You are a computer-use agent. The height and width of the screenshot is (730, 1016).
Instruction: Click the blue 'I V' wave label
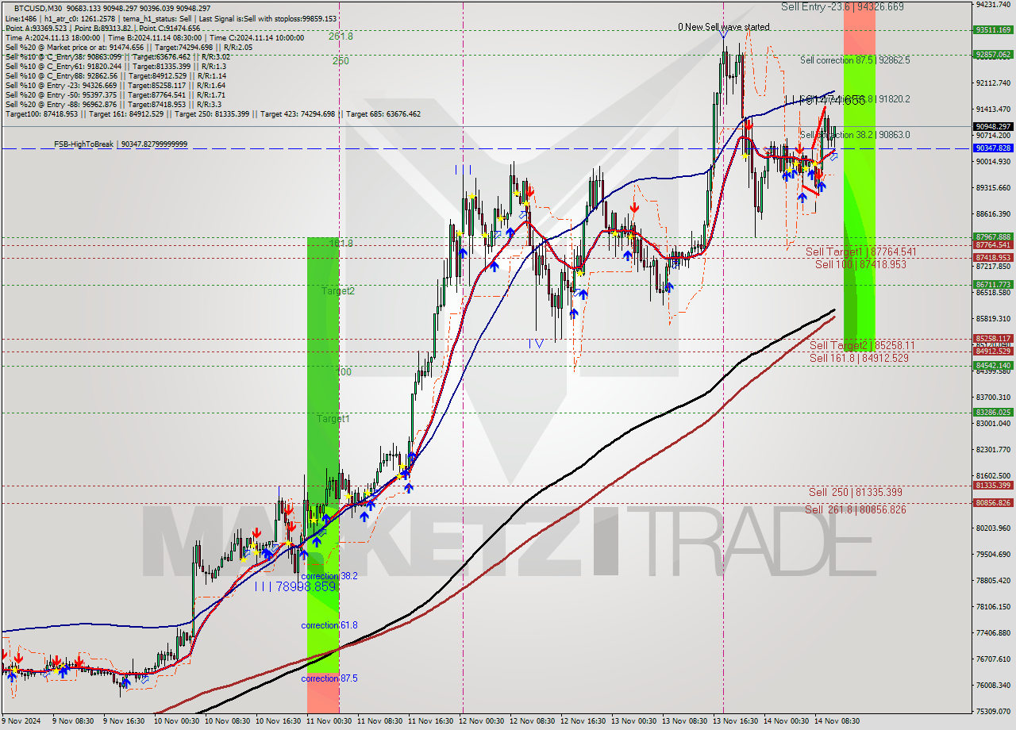(x=536, y=344)
